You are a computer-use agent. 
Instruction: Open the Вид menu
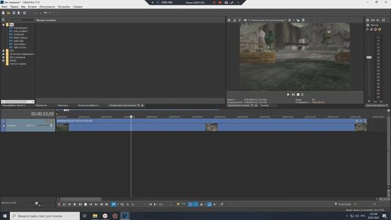pos(23,7)
